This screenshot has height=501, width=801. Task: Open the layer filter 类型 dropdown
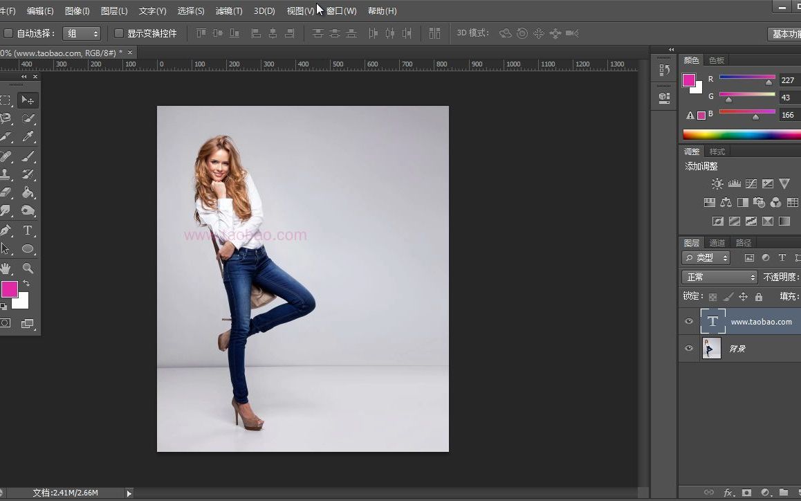pos(706,257)
